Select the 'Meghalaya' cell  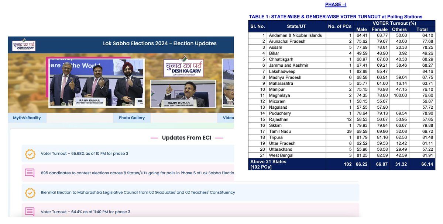296,95
